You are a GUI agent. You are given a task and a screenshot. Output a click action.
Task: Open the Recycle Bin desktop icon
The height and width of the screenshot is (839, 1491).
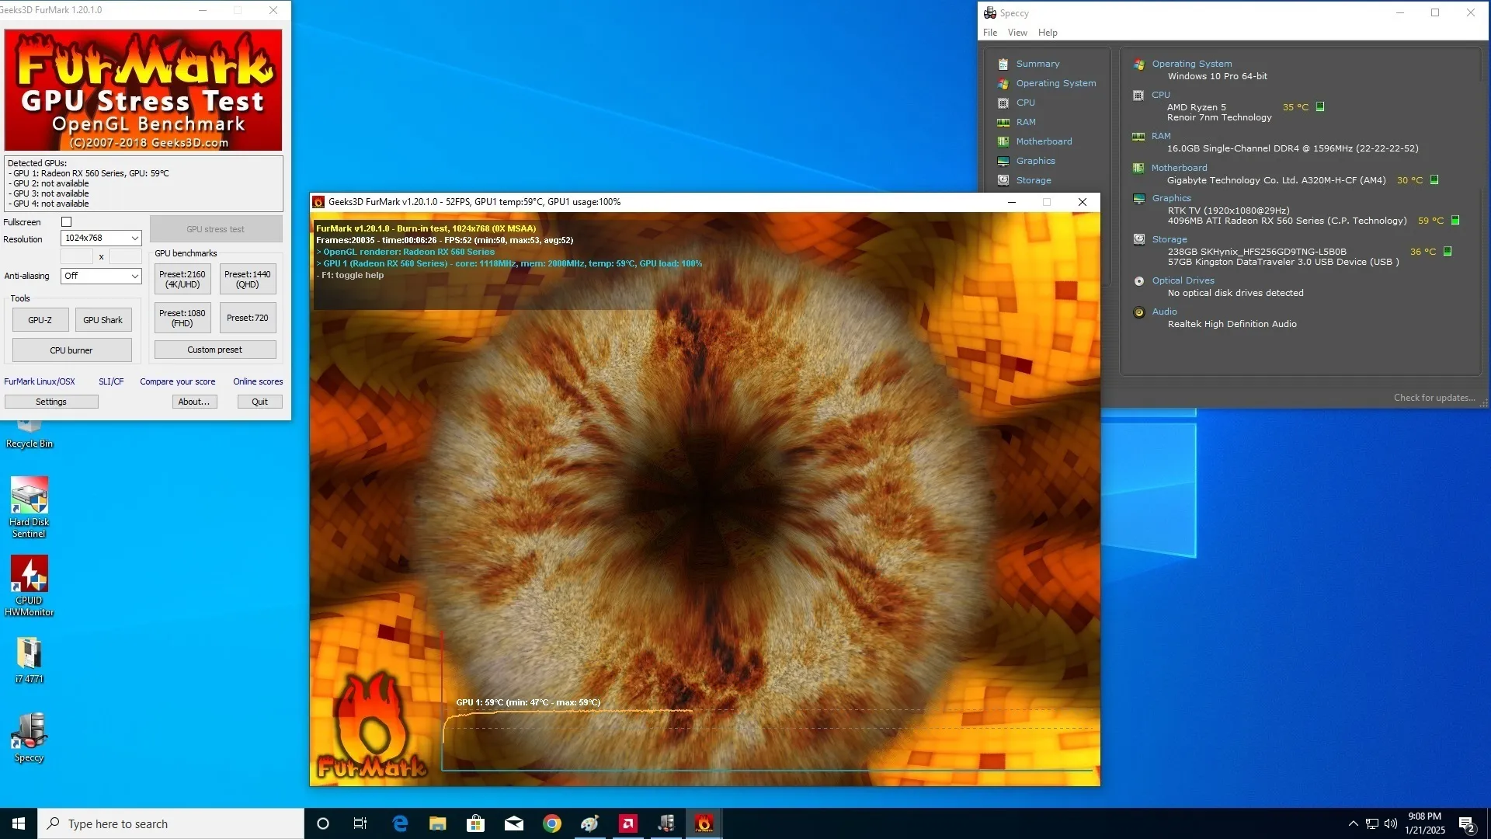[x=30, y=435]
